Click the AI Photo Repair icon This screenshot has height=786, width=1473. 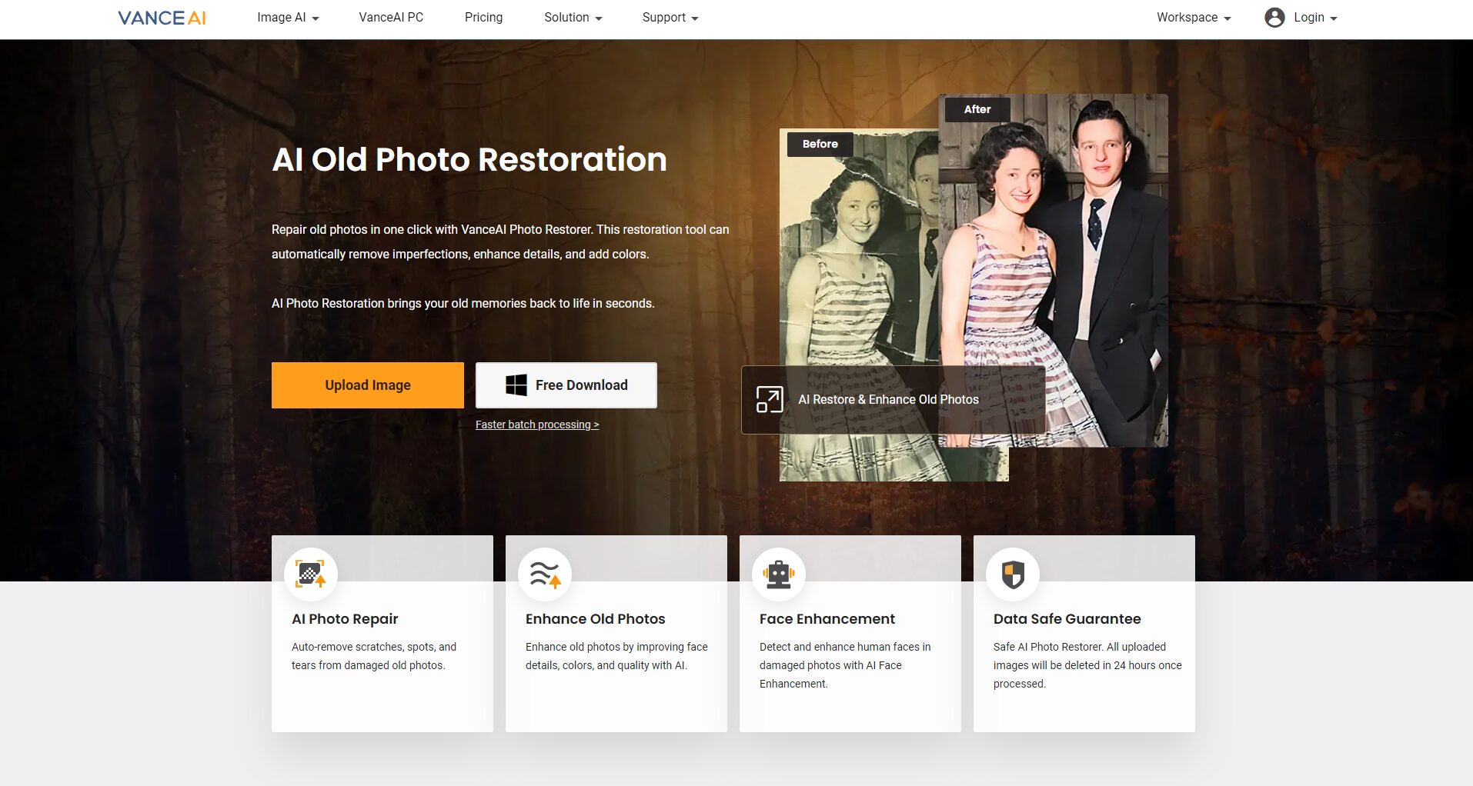311,575
